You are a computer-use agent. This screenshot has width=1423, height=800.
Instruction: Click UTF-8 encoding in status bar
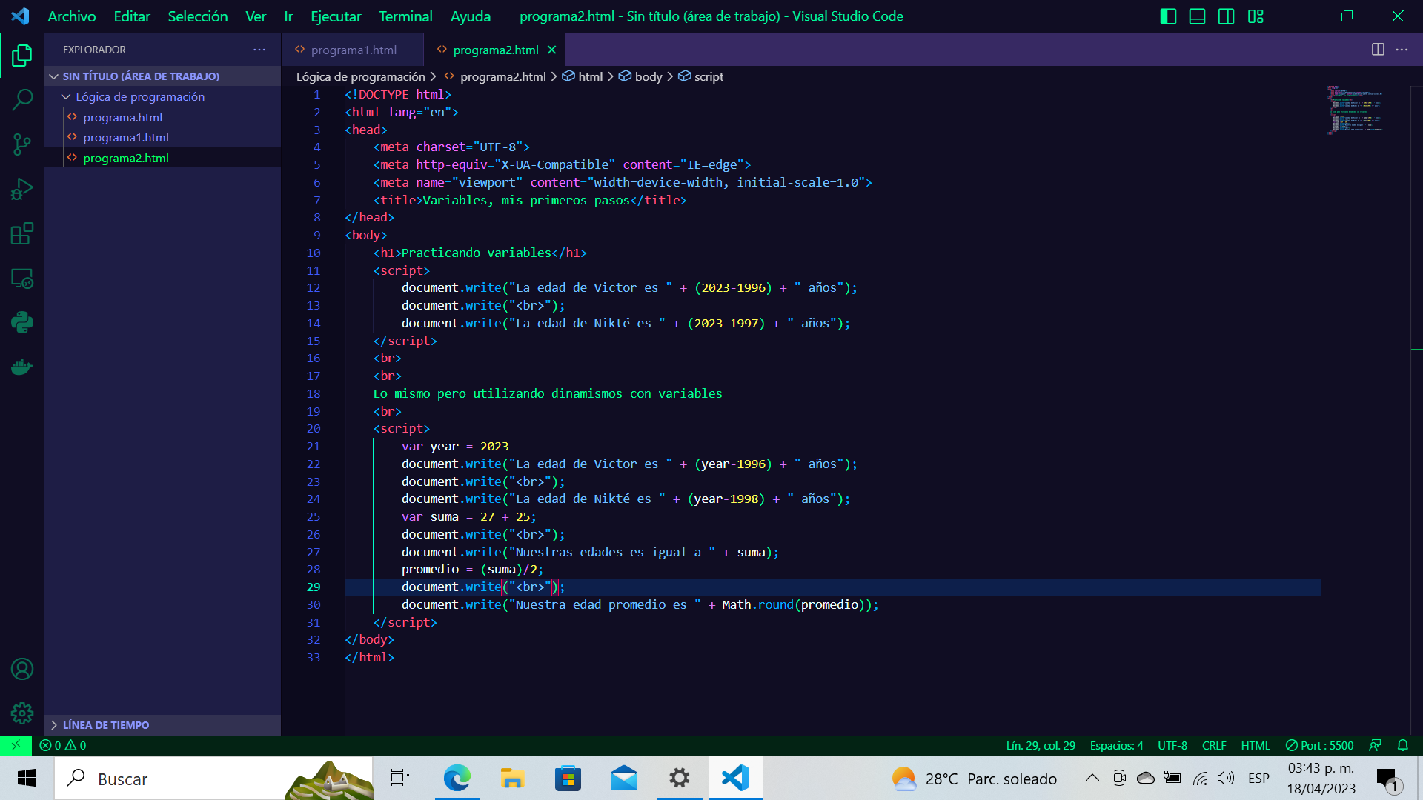1172,745
